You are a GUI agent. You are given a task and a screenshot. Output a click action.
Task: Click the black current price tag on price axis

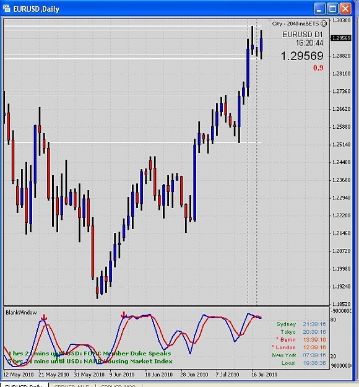(341, 38)
